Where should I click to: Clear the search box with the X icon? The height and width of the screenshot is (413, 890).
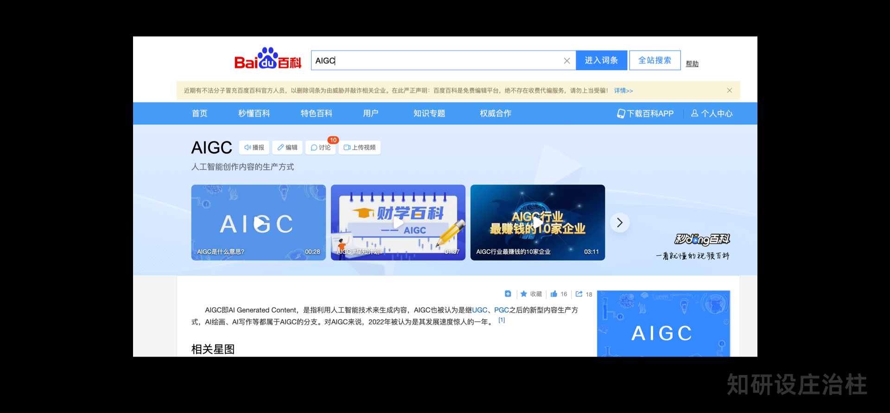point(566,61)
